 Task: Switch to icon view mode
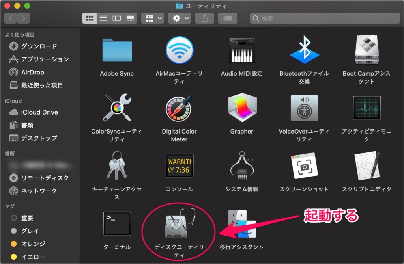90,18
